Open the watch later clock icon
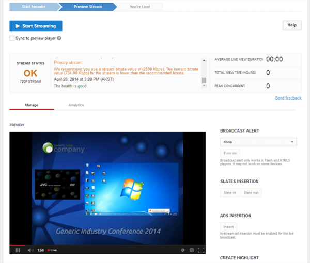 click(x=183, y=250)
